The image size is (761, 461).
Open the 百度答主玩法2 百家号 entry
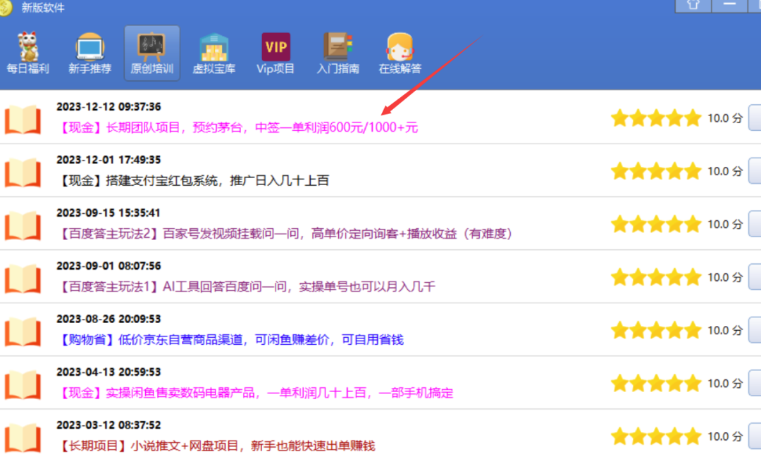tap(285, 234)
